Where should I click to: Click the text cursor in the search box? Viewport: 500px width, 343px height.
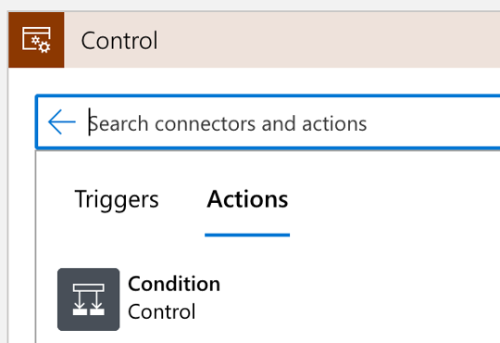90,122
